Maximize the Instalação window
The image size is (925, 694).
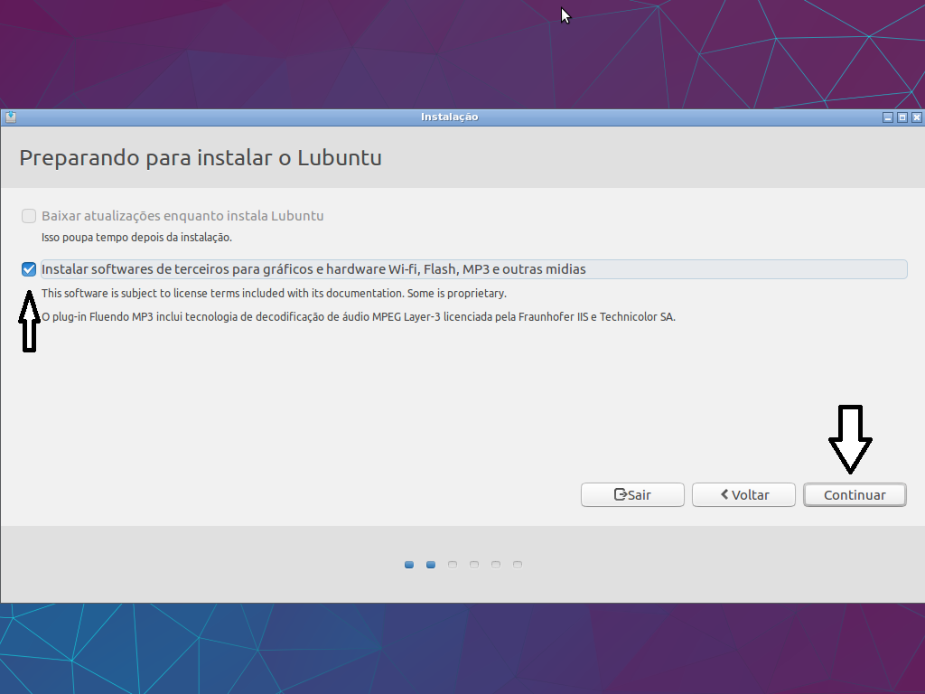(x=902, y=117)
